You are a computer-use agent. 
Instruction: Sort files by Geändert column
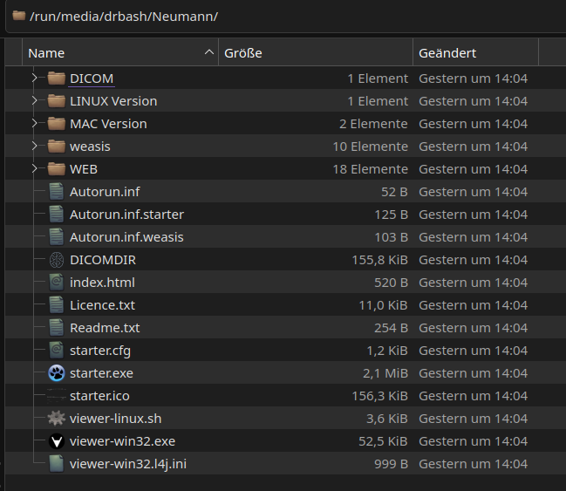[475, 53]
